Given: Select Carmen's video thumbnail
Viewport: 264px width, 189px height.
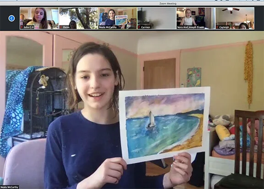Looking at the screenshot, I should pos(157,18).
